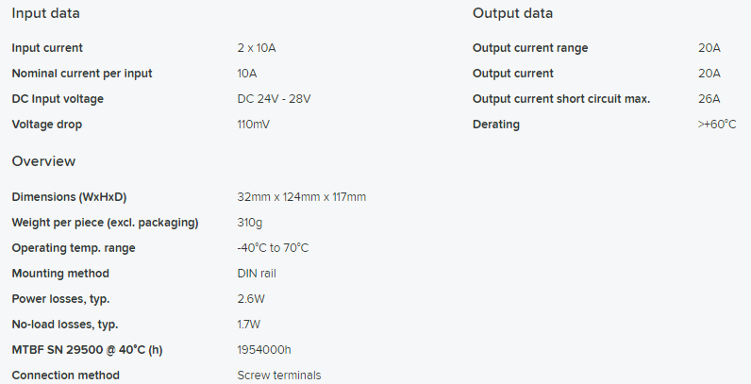The height and width of the screenshot is (384, 751).
Task: Select Nominal current per input label
Action: click(82, 74)
